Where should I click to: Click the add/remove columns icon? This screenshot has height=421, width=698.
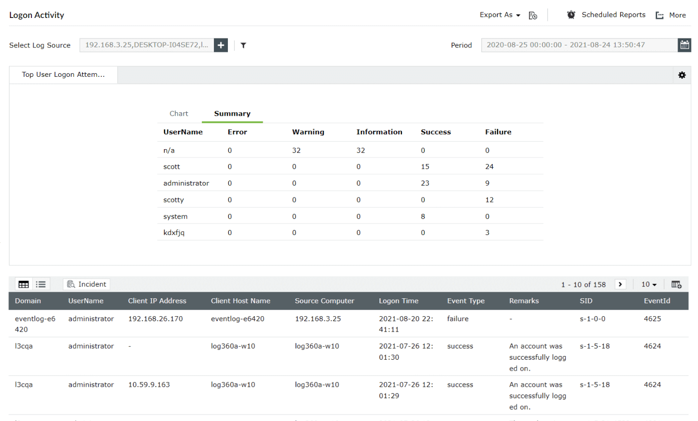point(676,284)
